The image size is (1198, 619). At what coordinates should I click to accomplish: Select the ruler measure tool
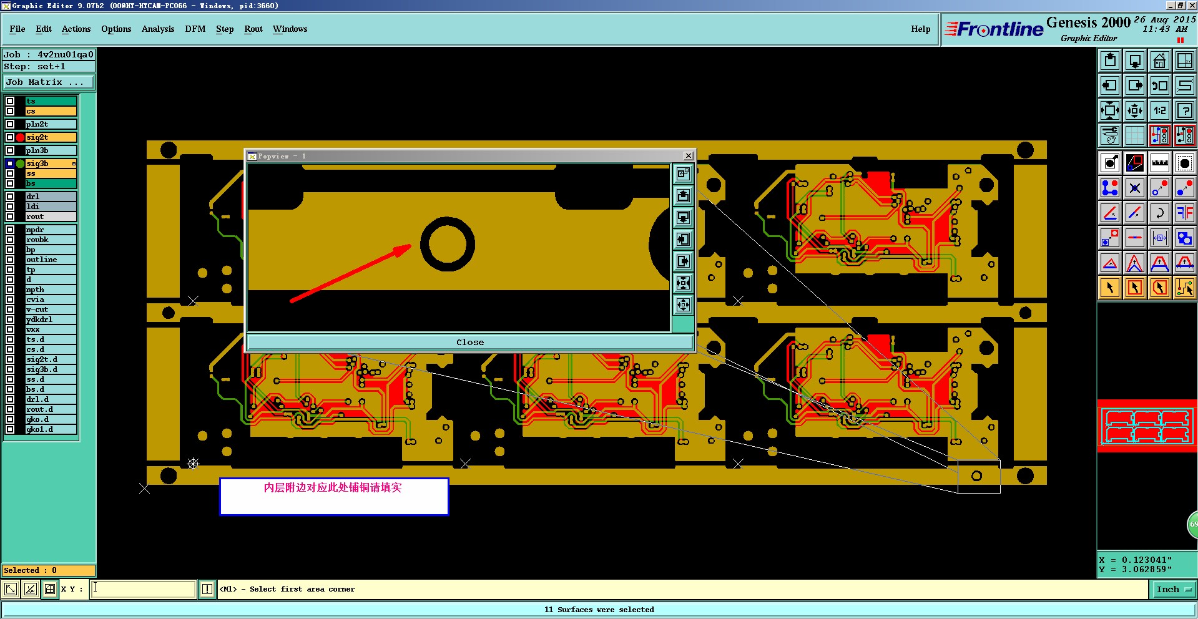pyautogui.click(x=1160, y=163)
